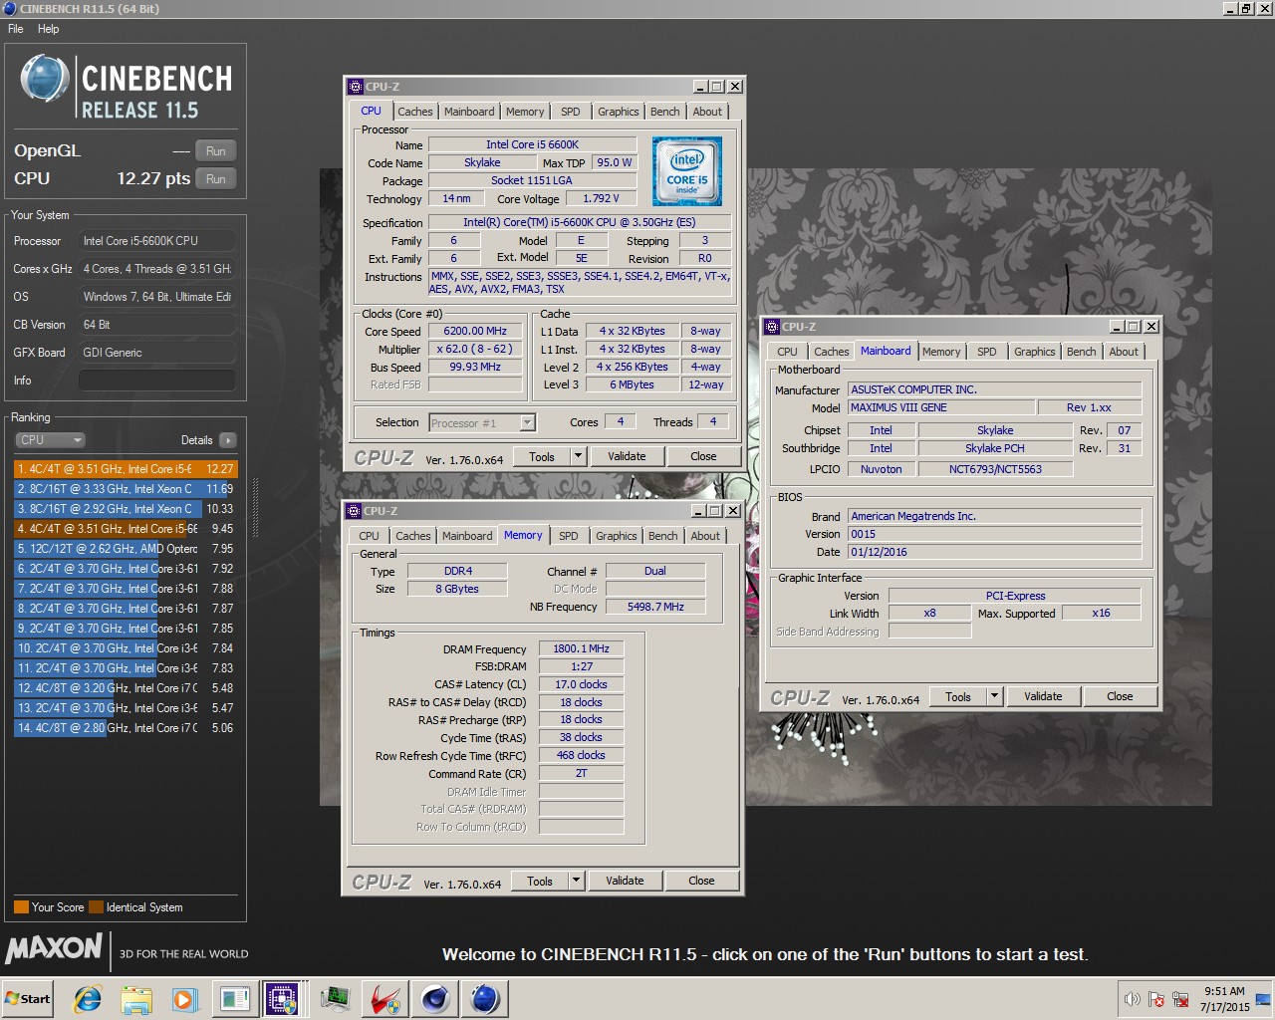Switch to Caches tab in the top CPU-Z window

coord(415,112)
